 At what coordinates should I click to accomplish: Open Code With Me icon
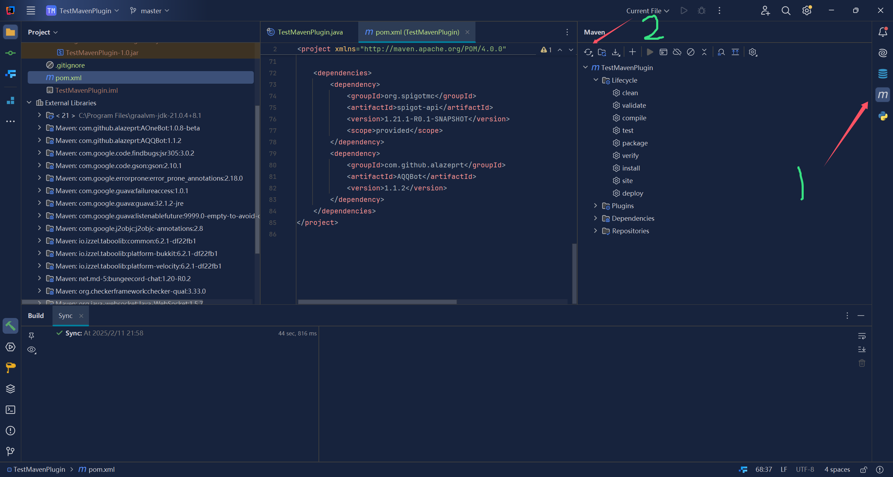tap(765, 11)
